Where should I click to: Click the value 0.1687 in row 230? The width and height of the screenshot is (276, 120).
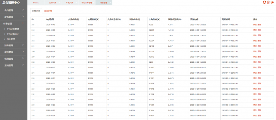point(151,105)
